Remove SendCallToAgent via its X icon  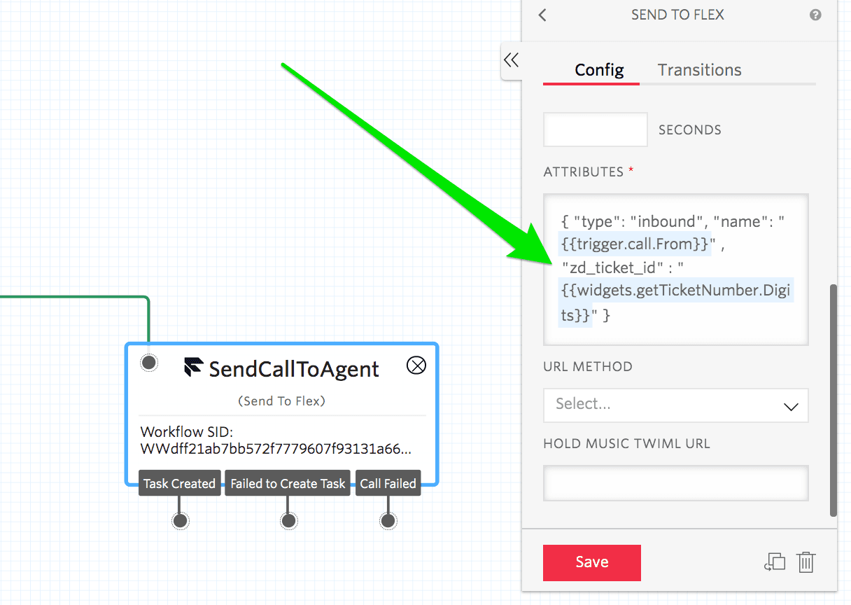(x=416, y=365)
